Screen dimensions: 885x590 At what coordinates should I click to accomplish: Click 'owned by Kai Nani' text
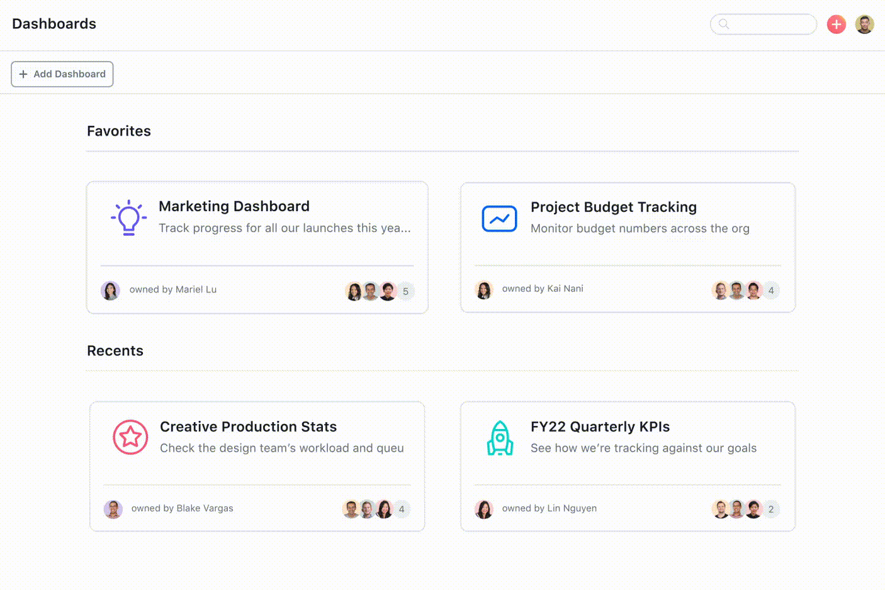pyautogui.click(x=543, y=289)
